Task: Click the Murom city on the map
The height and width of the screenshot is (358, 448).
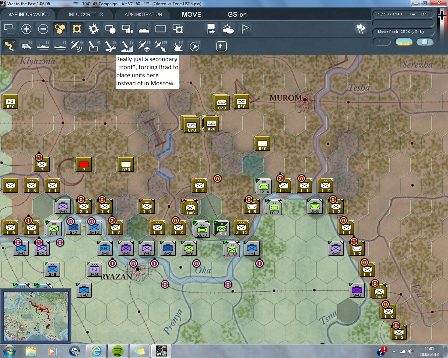Action: tap(305, 100)
